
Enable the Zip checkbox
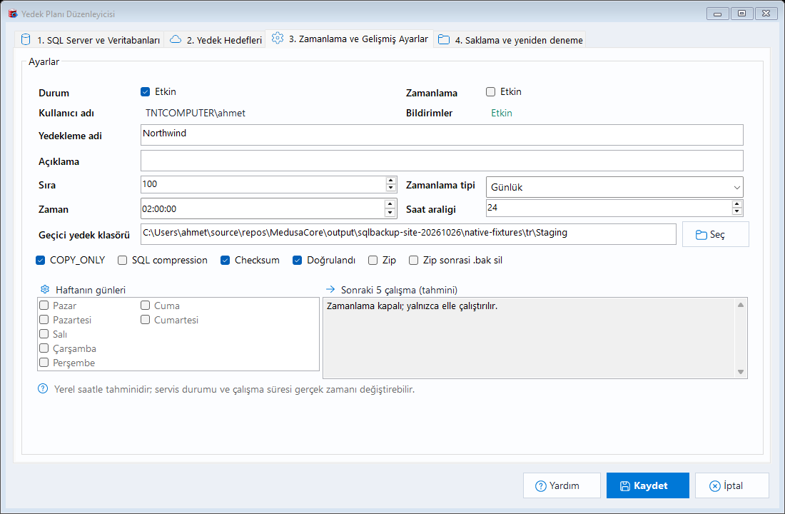(373, 260)
